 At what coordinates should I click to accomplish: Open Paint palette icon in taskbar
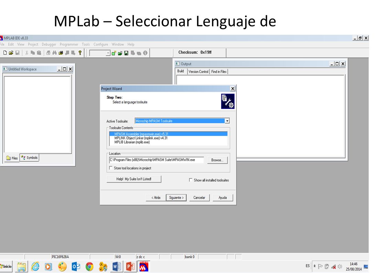pos(62,266)
